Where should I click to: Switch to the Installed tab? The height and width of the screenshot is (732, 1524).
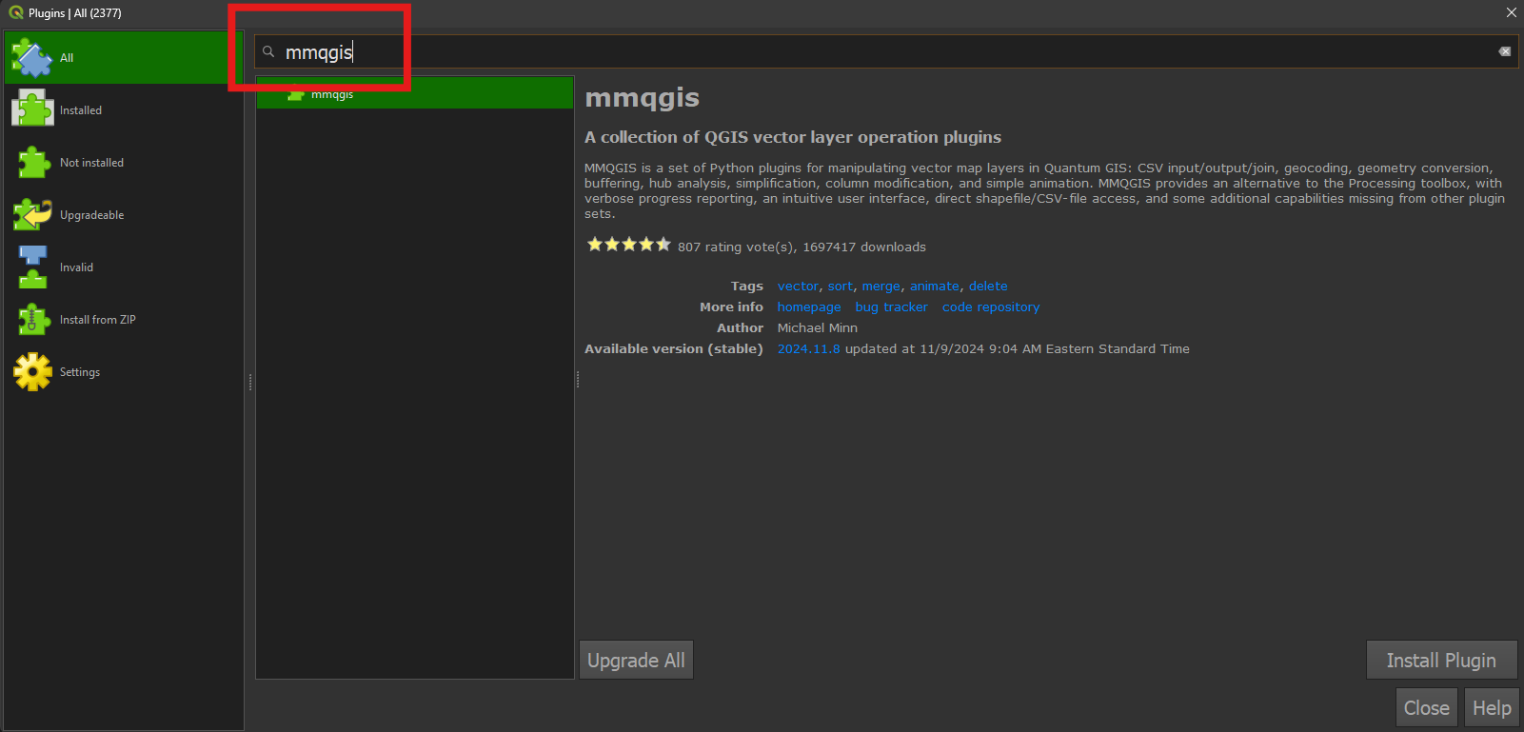click(x=124, y=109)
